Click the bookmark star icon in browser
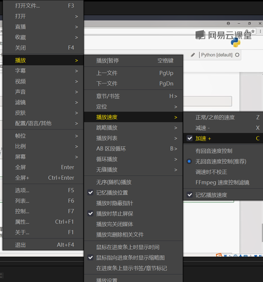 point(253,31)
